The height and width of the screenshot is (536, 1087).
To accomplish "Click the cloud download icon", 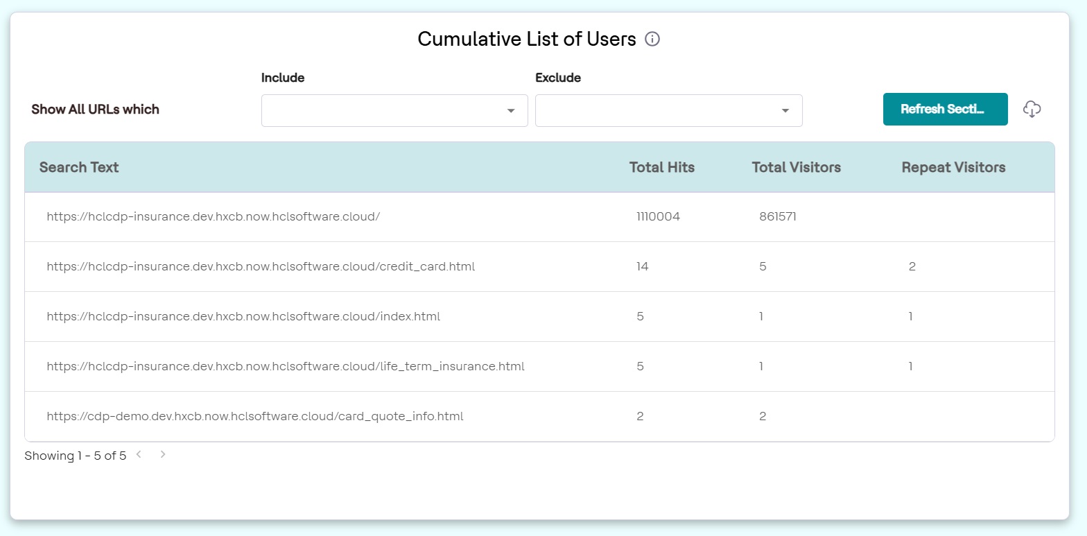I will click(x=1032, y=109).
